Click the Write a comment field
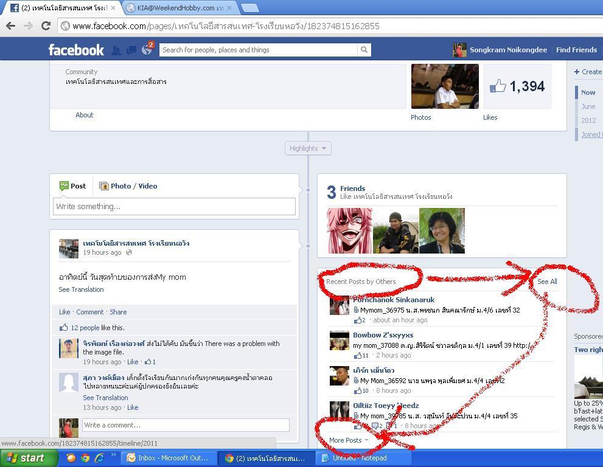Viewport: 603px width, 467px height. (186, 425)
